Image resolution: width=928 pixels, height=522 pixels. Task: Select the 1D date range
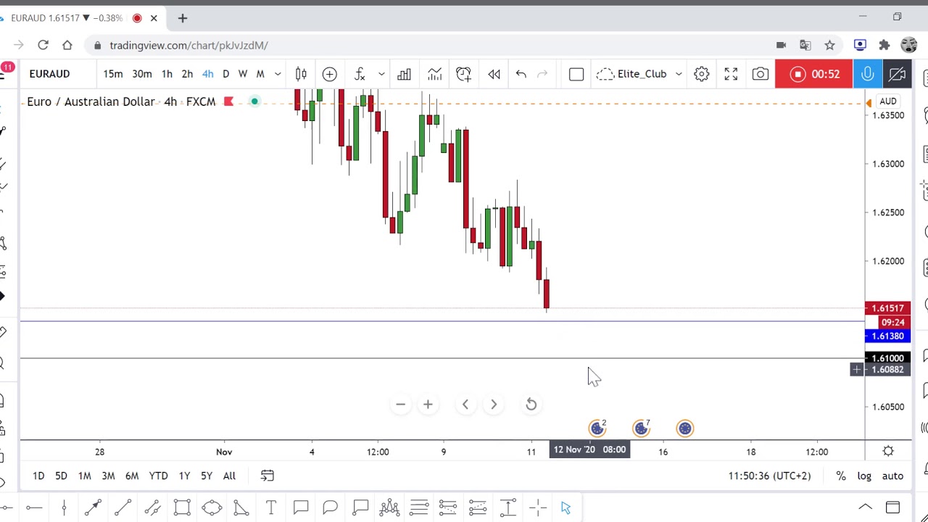[38, 476]
